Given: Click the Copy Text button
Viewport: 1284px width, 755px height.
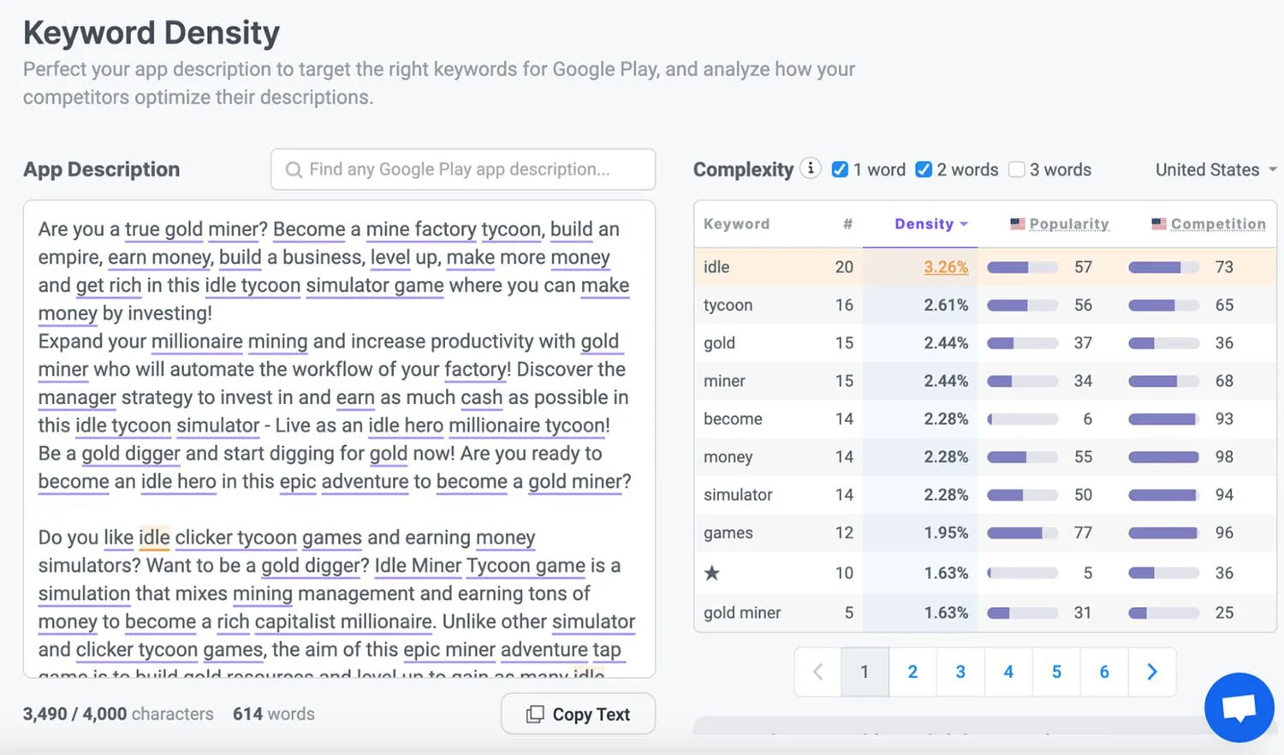Looking at the screenshot, I should click(578, 713).
